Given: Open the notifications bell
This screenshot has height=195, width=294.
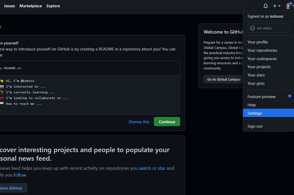Looking at the screenshot, I should click(x=265, y=6).
